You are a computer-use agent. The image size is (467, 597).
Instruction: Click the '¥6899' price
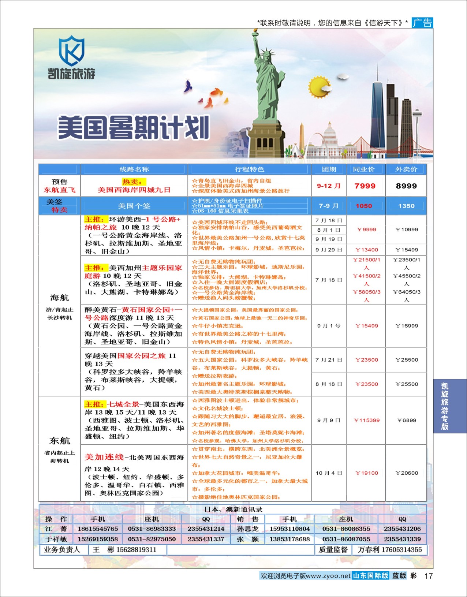coord(407,420)
